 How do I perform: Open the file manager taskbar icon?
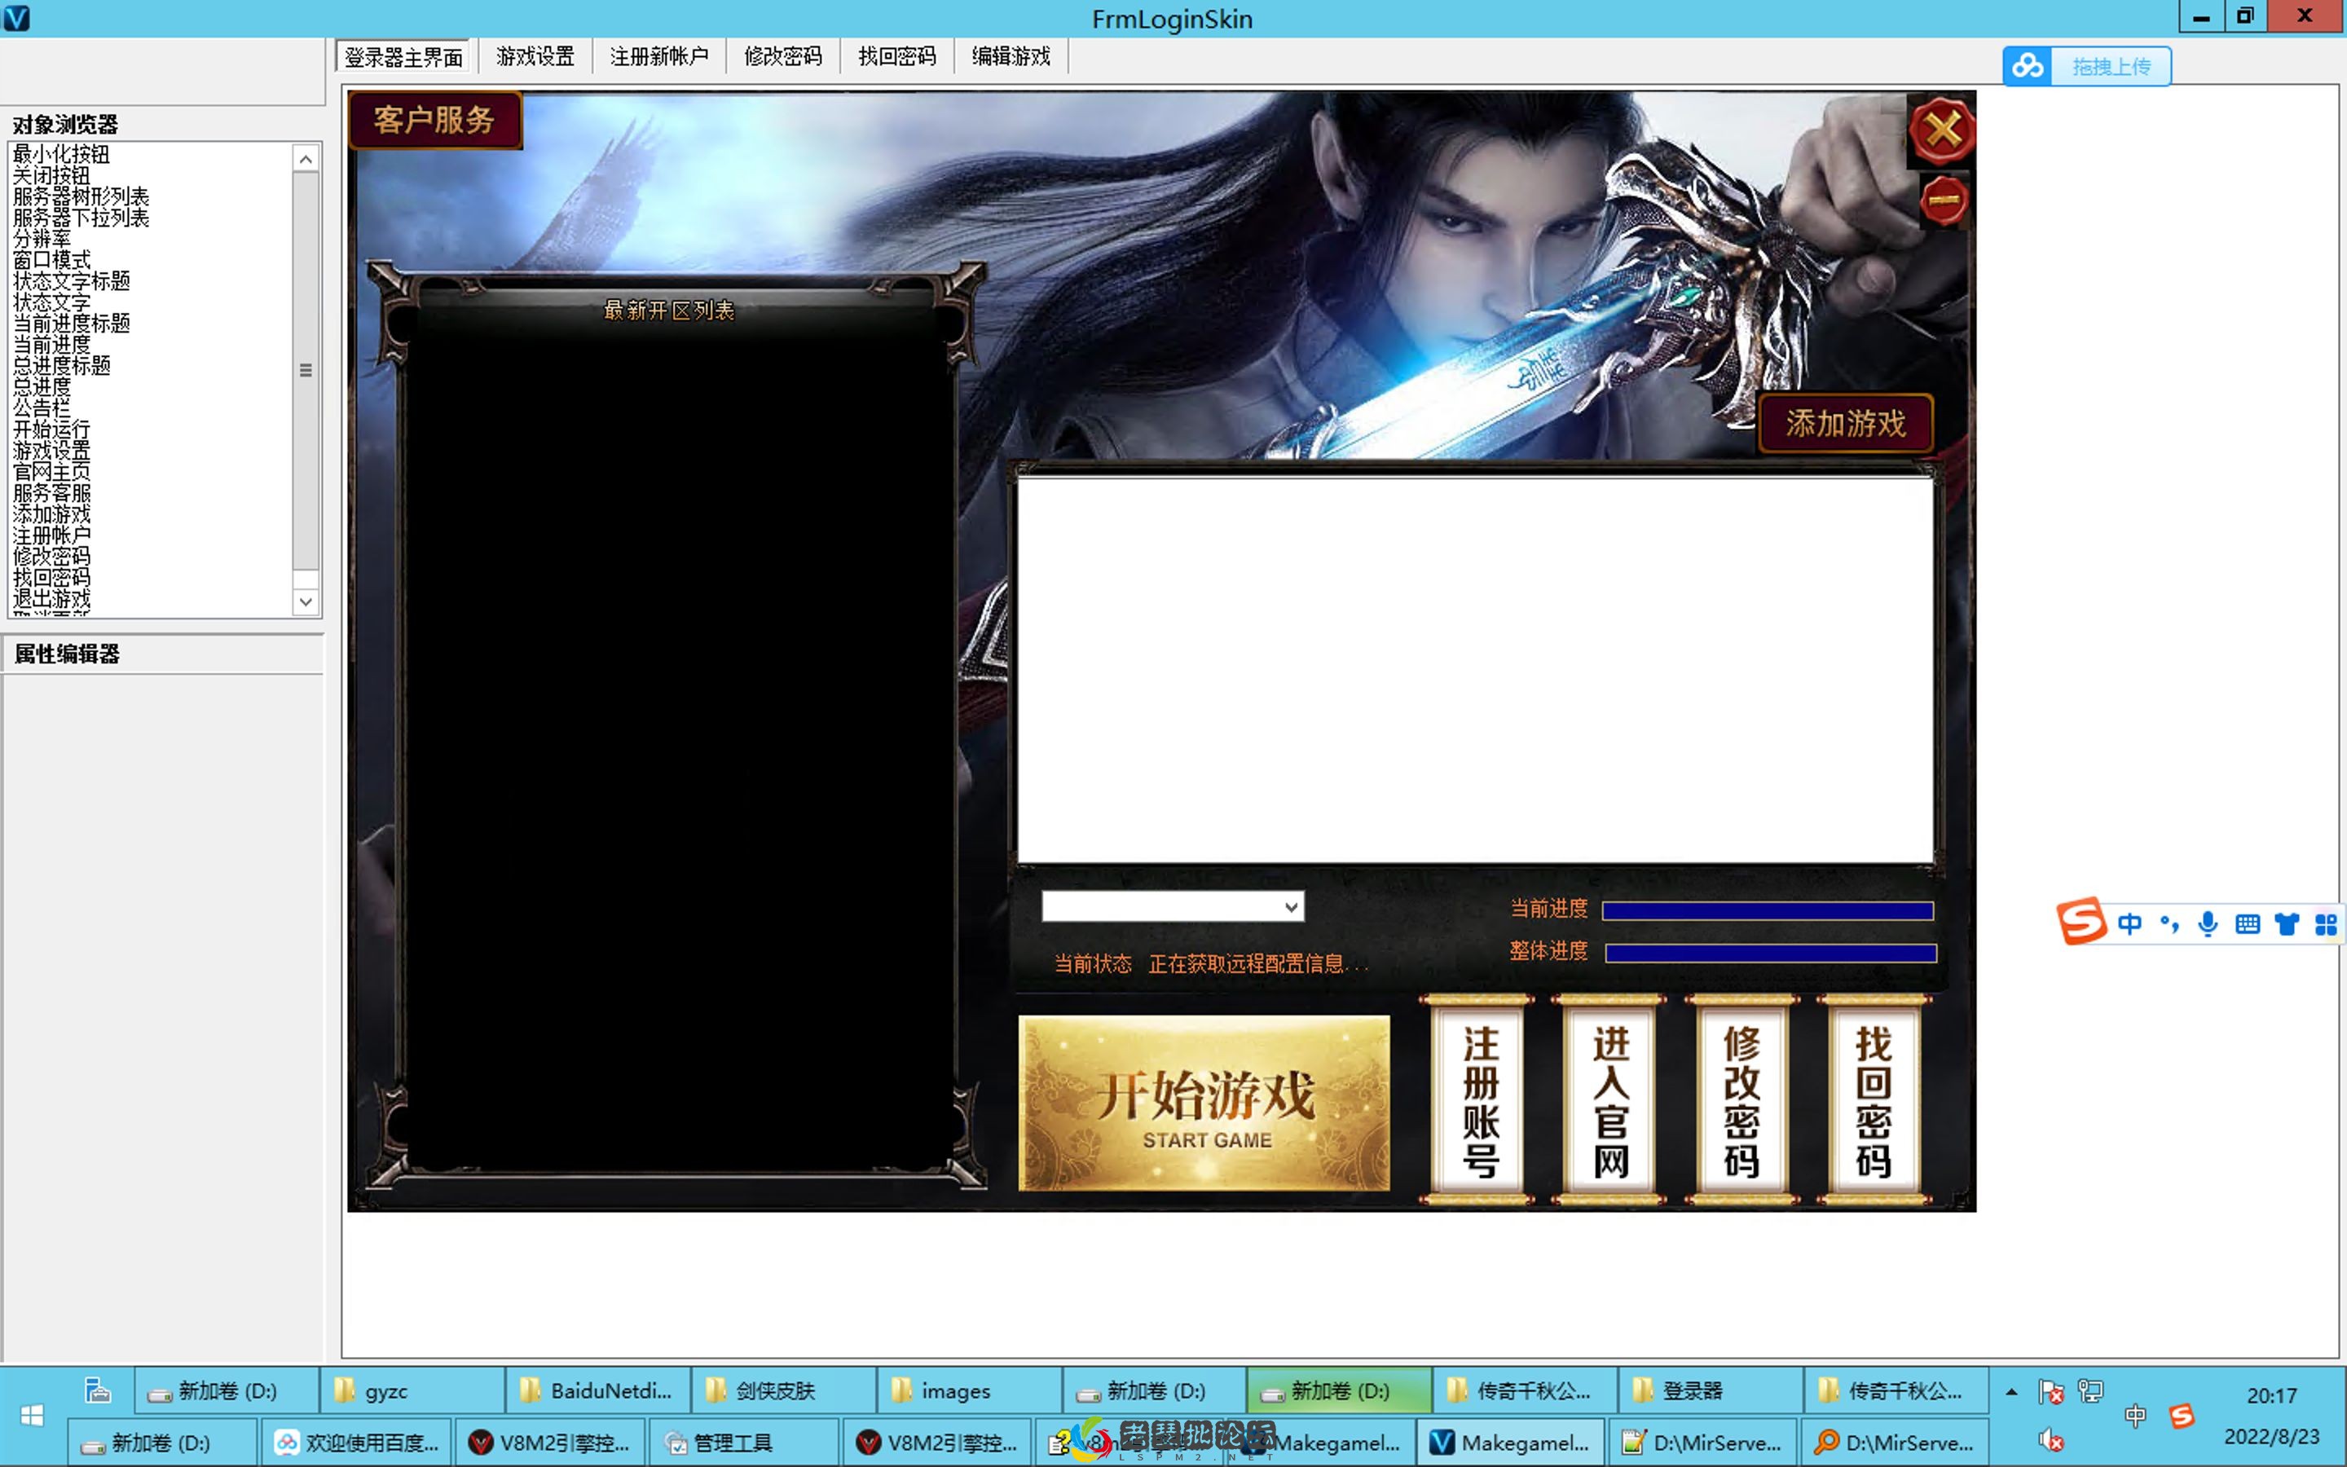pyautogui.click(x=97, y=1391)
